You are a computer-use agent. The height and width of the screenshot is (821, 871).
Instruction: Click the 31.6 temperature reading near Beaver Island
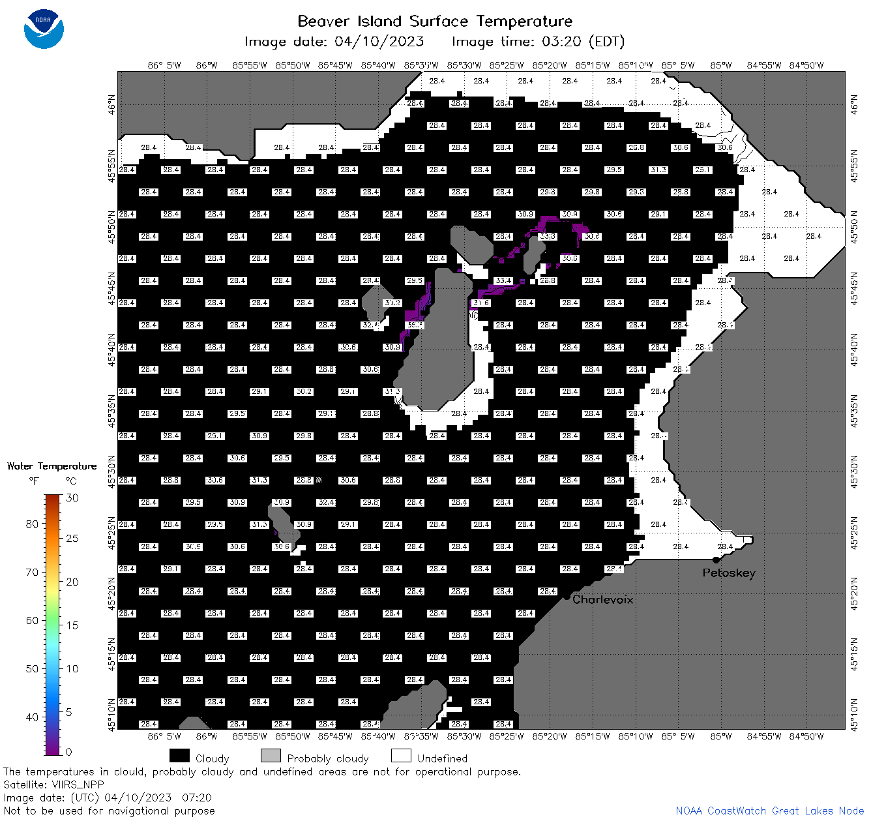[481, 303]
